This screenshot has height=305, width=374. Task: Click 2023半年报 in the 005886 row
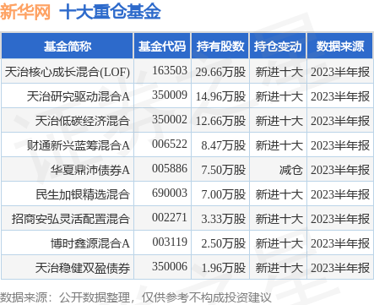pos(340,170)
